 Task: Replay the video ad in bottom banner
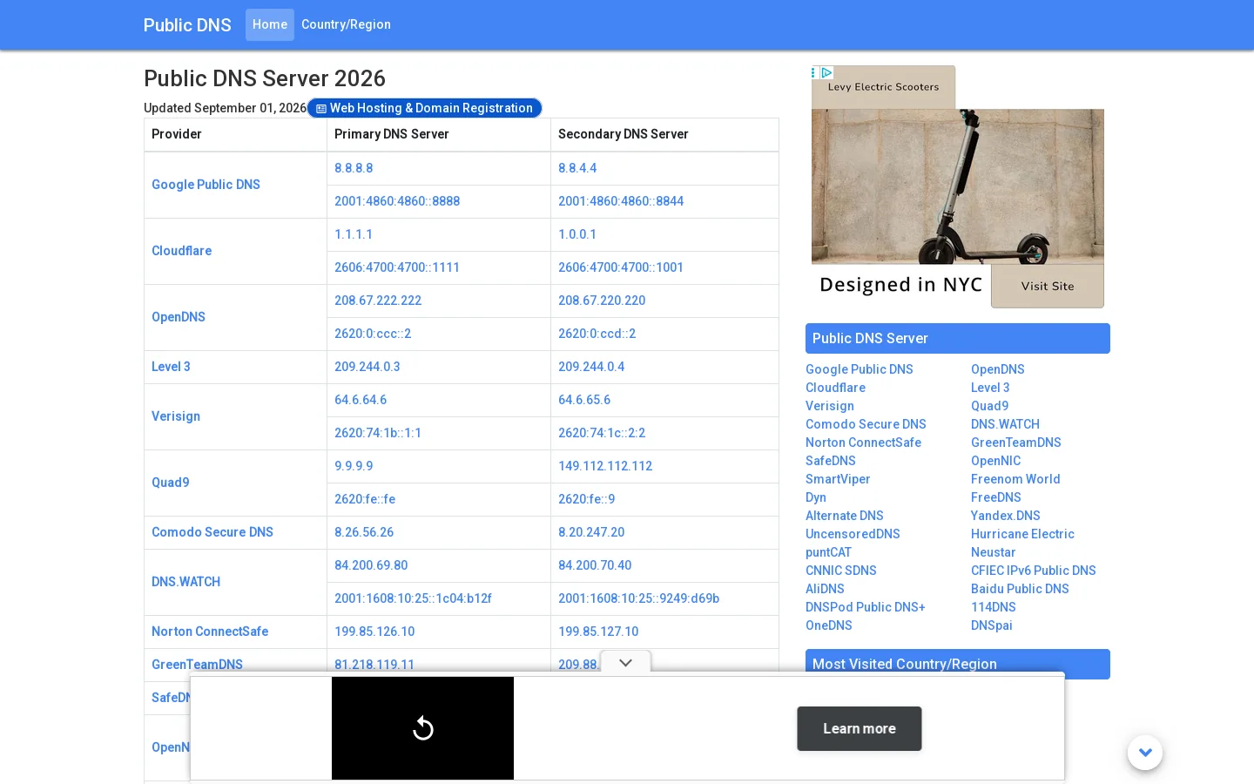point(423,728)
